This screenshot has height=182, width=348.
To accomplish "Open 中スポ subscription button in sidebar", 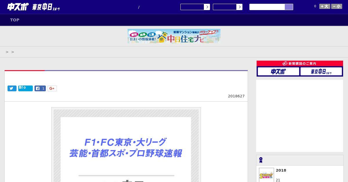I will [x=278, y=71].
